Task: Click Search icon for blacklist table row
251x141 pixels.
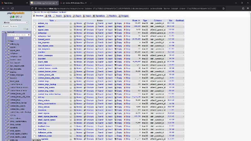Action: click(x=100, y=52)
